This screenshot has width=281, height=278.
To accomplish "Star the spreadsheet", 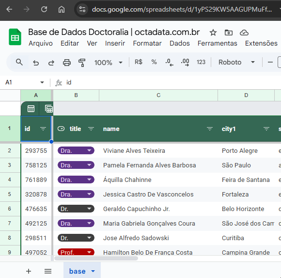I will pyautogui.click(x=213, y=33).
